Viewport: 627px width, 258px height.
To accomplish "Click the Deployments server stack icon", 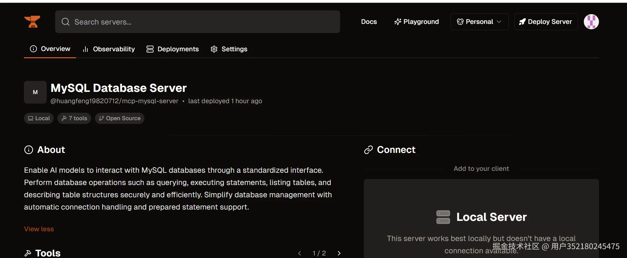I will (150, 49).
